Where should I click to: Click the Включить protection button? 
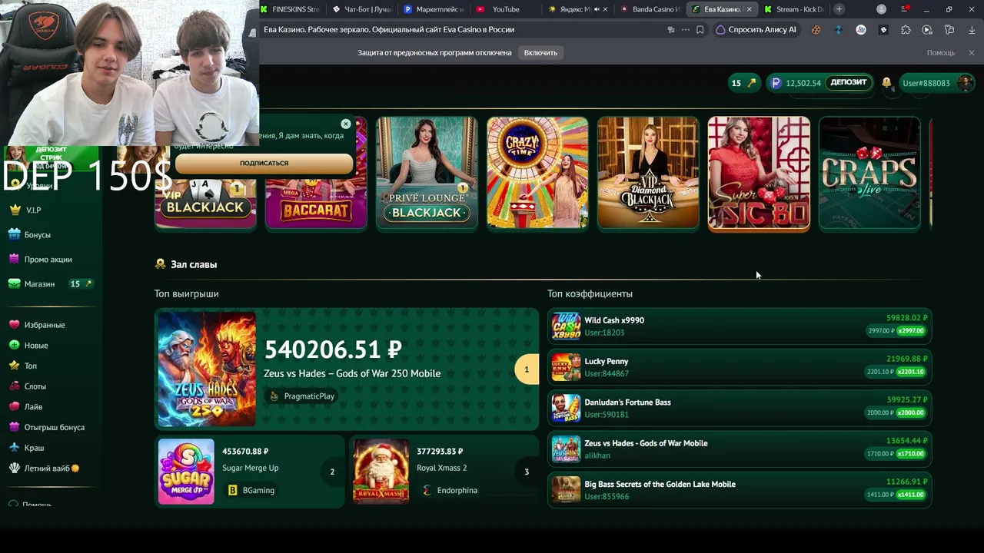540,53
